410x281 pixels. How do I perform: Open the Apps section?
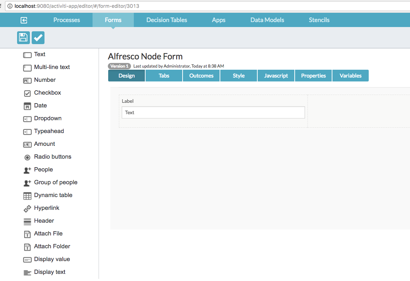pos(219,20)
